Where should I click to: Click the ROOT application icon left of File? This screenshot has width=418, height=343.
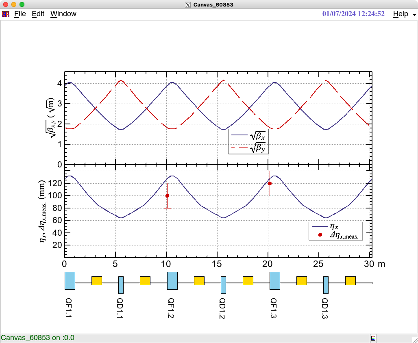[x=6, y=14]
